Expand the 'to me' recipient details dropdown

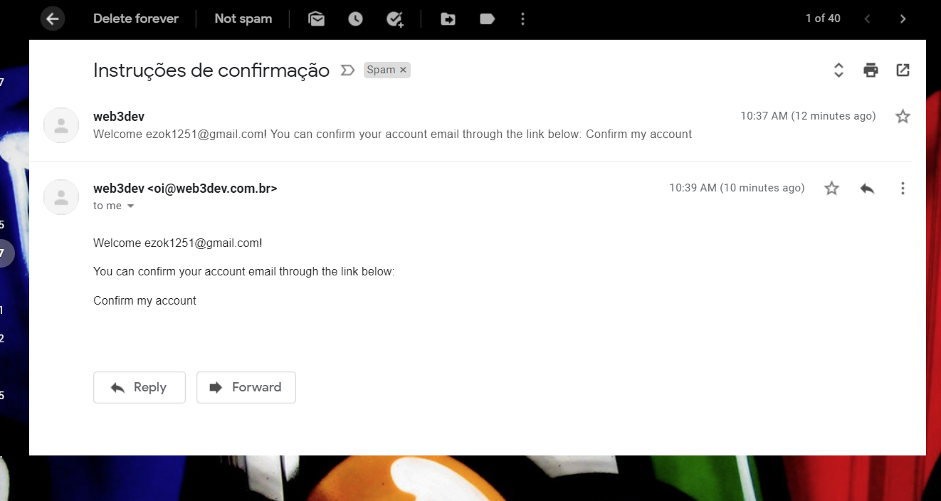coord(130,206)
